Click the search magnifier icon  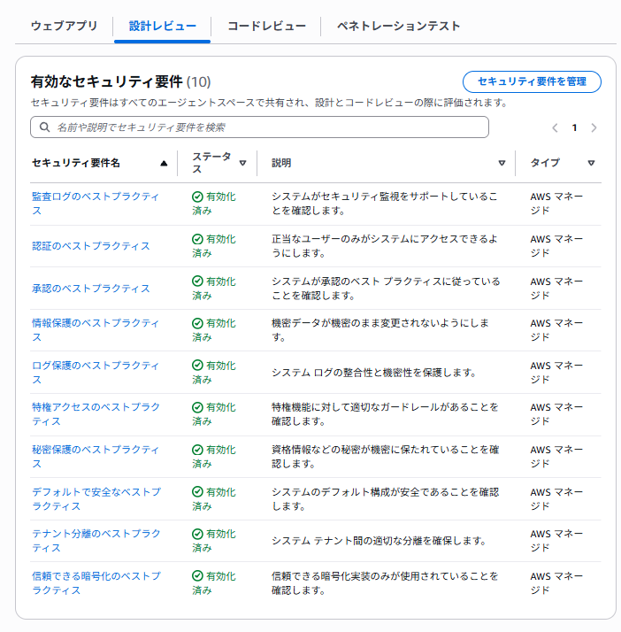pos(42,127)
